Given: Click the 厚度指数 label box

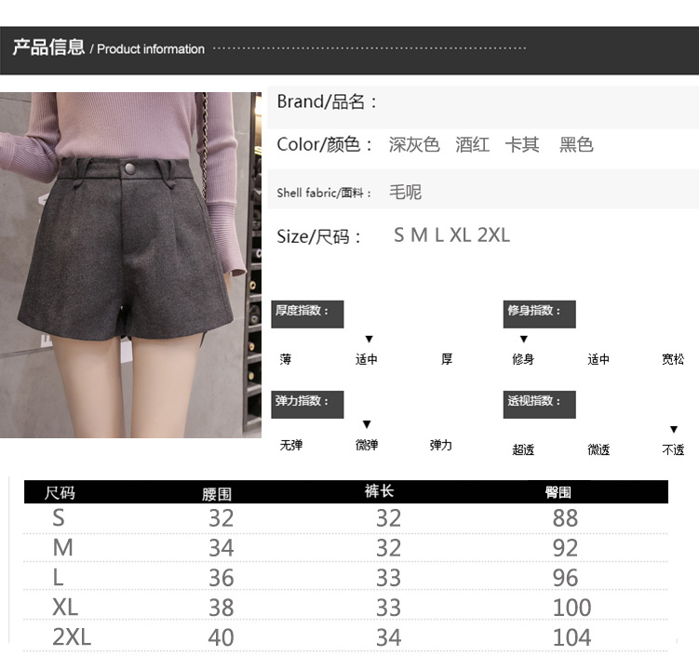Looking at the screenshot, I should [x=308, y=314].
